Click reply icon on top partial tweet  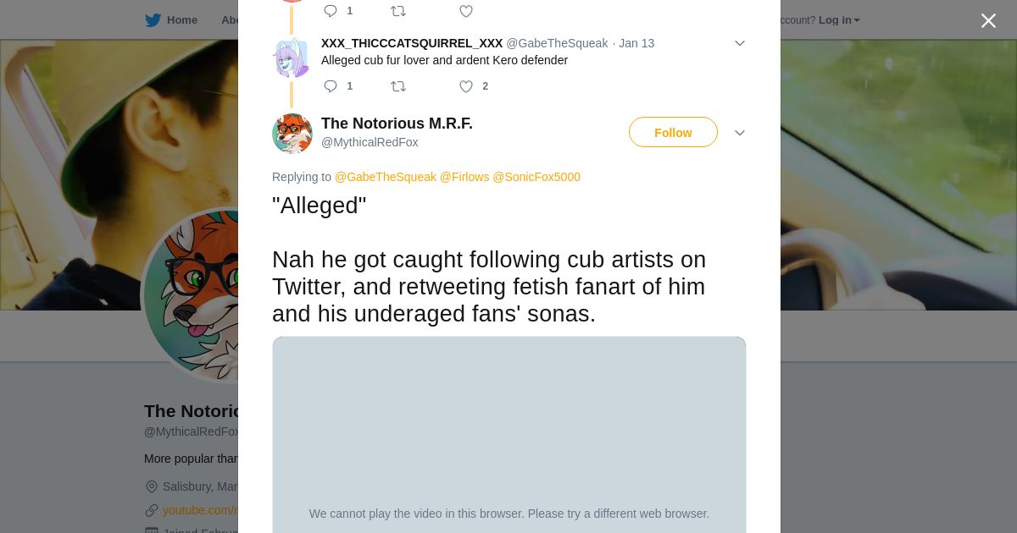pos(331,11)
